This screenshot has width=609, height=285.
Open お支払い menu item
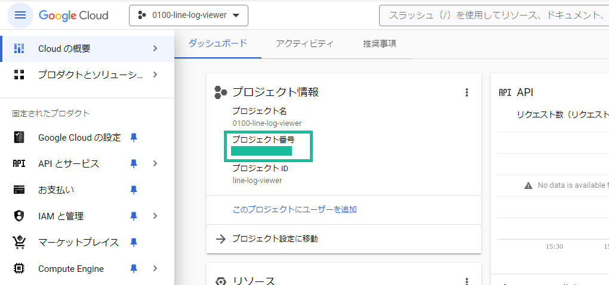click(87, 190)
